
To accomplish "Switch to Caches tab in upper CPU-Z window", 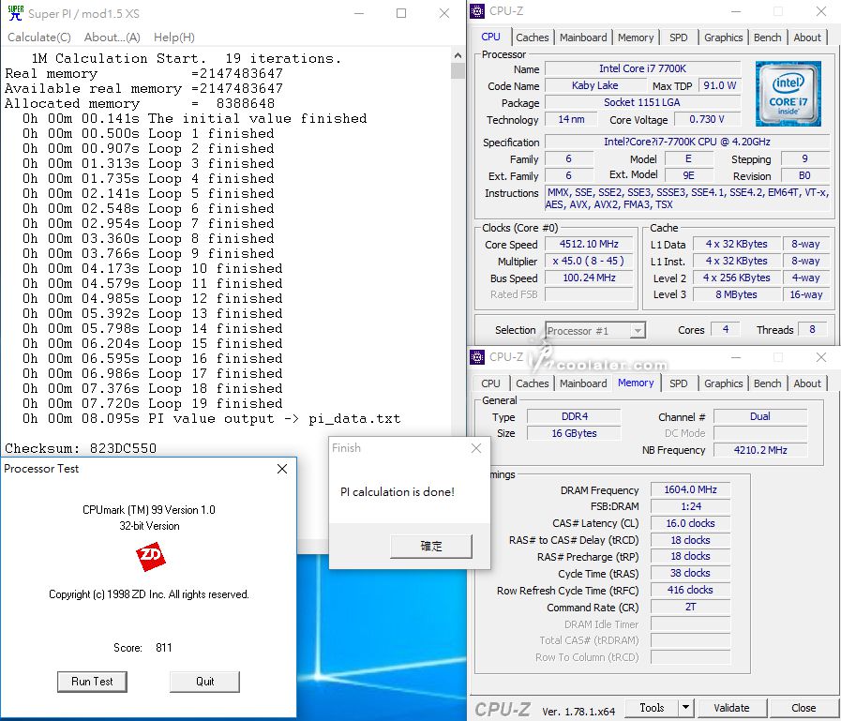I will coord(532,38).
